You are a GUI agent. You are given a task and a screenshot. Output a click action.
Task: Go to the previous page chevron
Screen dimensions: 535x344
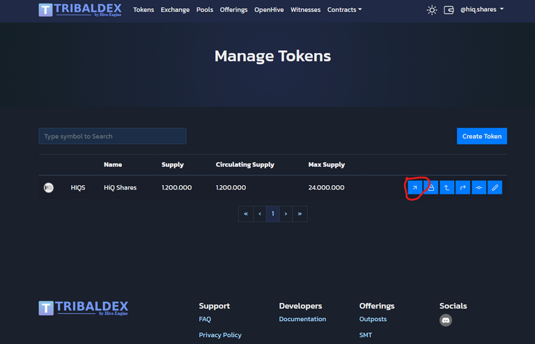click(x=260, y=214)
